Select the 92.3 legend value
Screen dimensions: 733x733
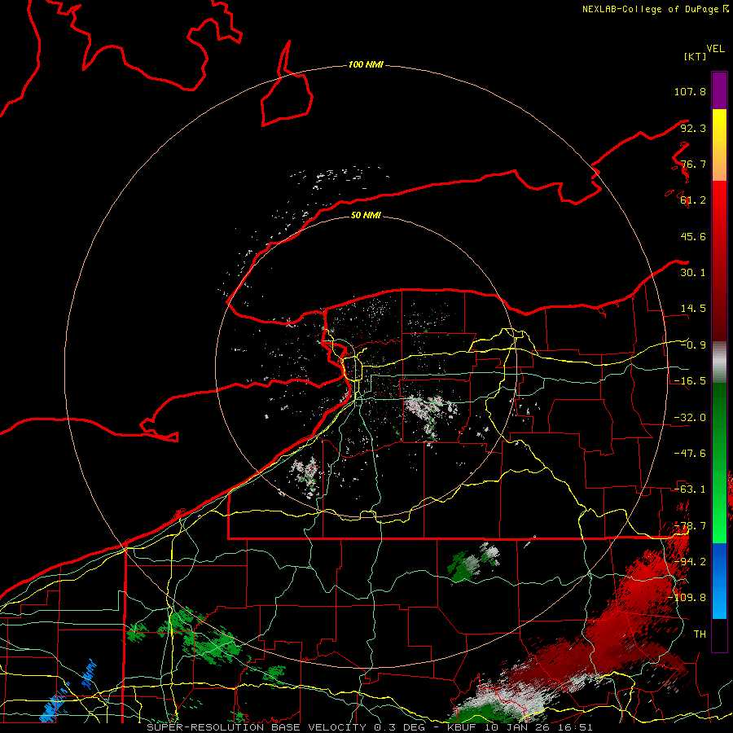pos(693,128)
